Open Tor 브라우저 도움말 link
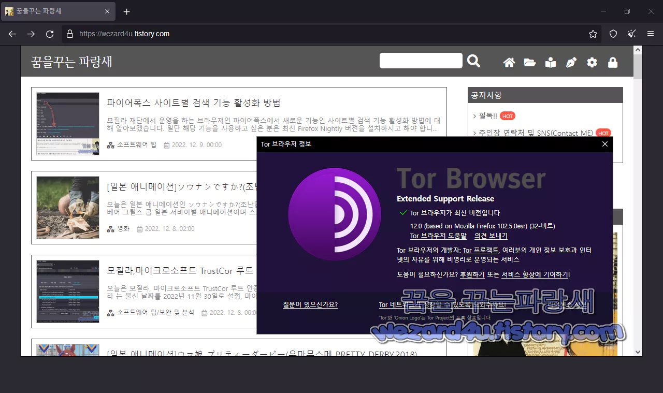The width and height of the screenshot is (663, 393). point(438,236)
